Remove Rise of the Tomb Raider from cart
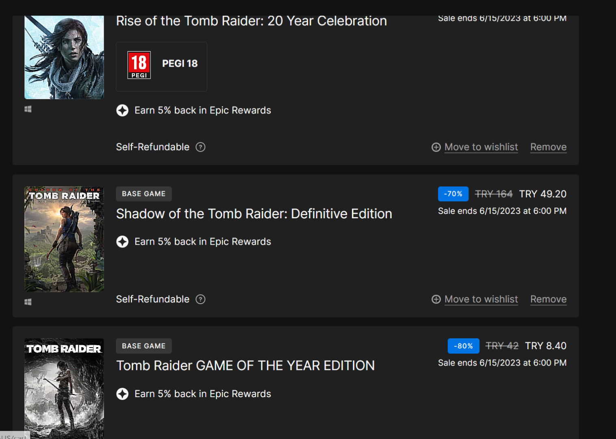Viewport: 616px width, 439px height. click(x=548, y=147)
